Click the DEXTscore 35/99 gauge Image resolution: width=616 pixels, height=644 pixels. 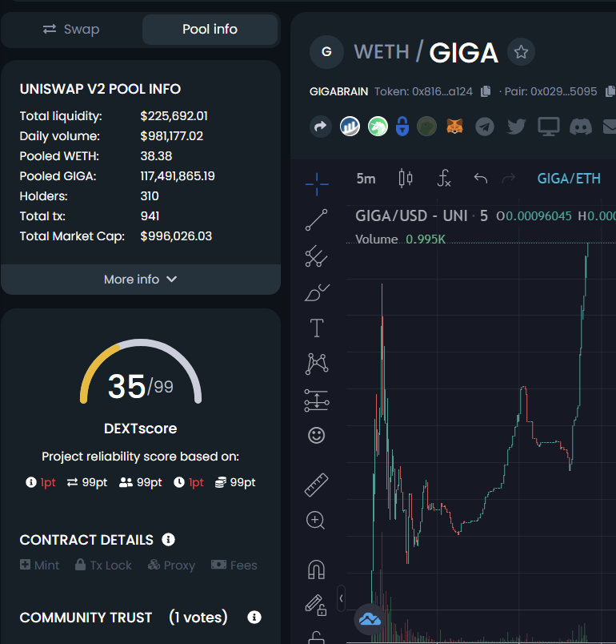point(141,372)
